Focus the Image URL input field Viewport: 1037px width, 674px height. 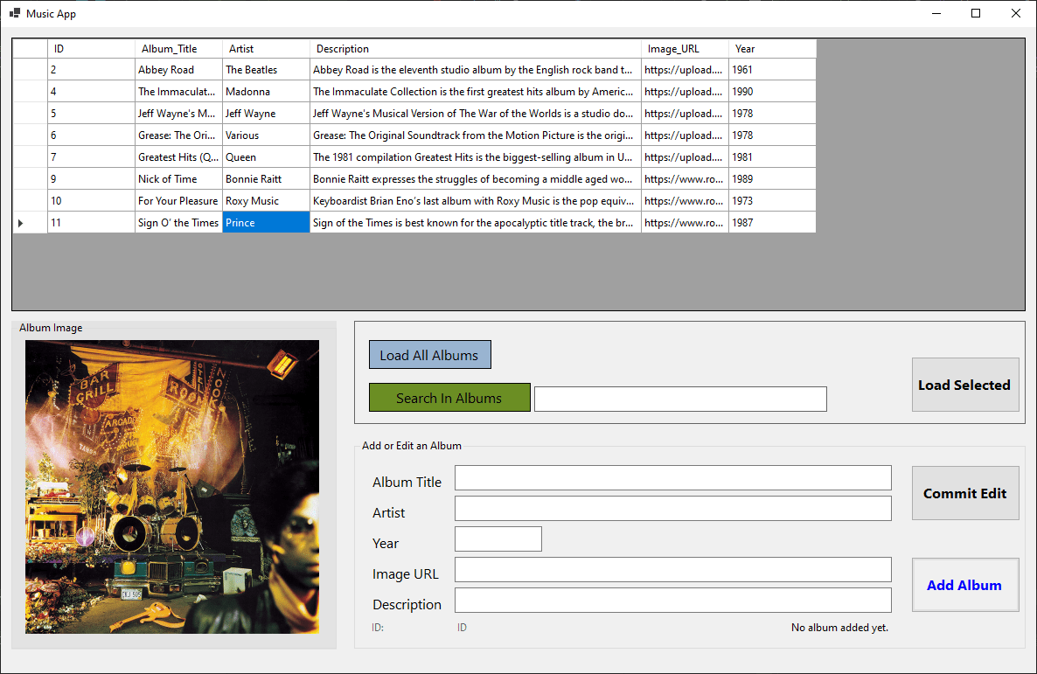pos(673,569)
